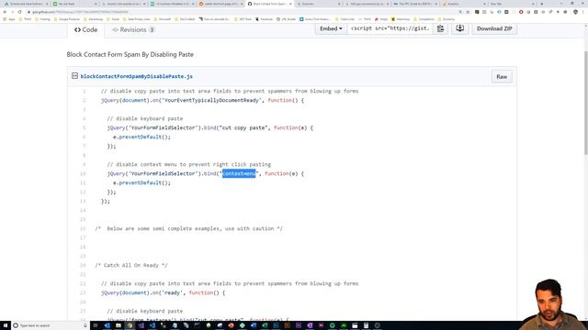This screenshot has width=588, height=330.
Task: Select the Block Contact Form Spam browser tab
Action: 269,4
